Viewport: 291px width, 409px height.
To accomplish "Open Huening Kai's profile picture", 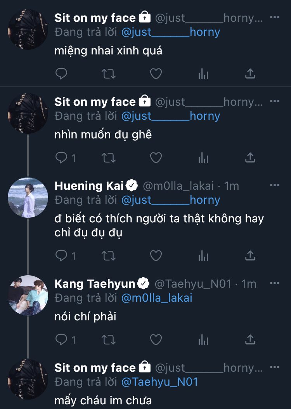I will point(28,198).
